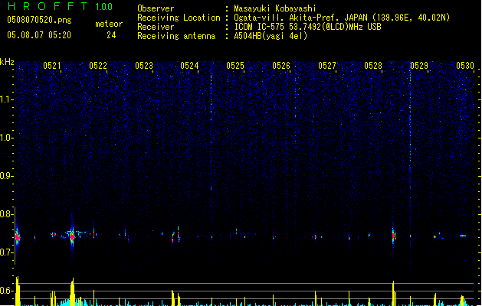Click the strong meteor echo between 0528 and 0529
Screen dimensions: 482x306
pos(393,236)
